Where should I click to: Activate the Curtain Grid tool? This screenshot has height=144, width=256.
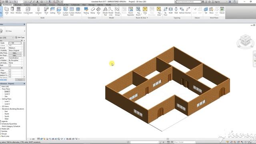[72, 11]
